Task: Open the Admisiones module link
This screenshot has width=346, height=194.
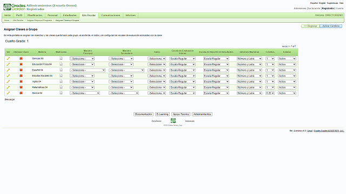Action: coord(300,9)
